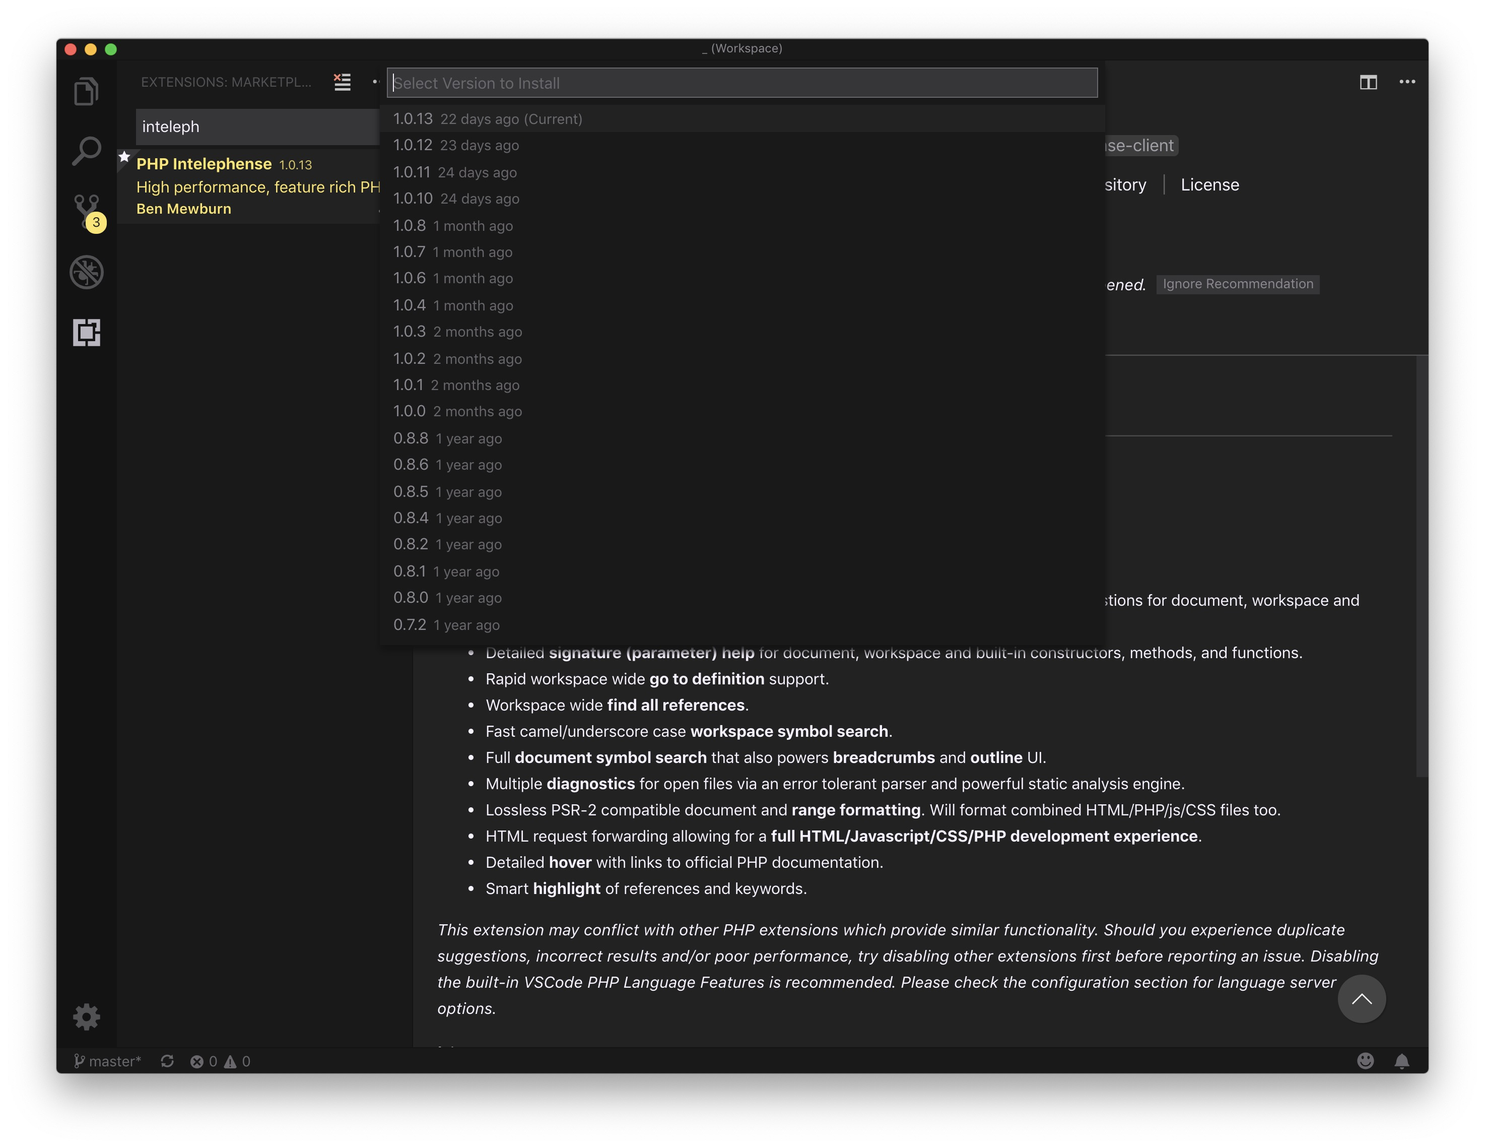Pick version 0.8.2 to install

click(x=742, y=545)
